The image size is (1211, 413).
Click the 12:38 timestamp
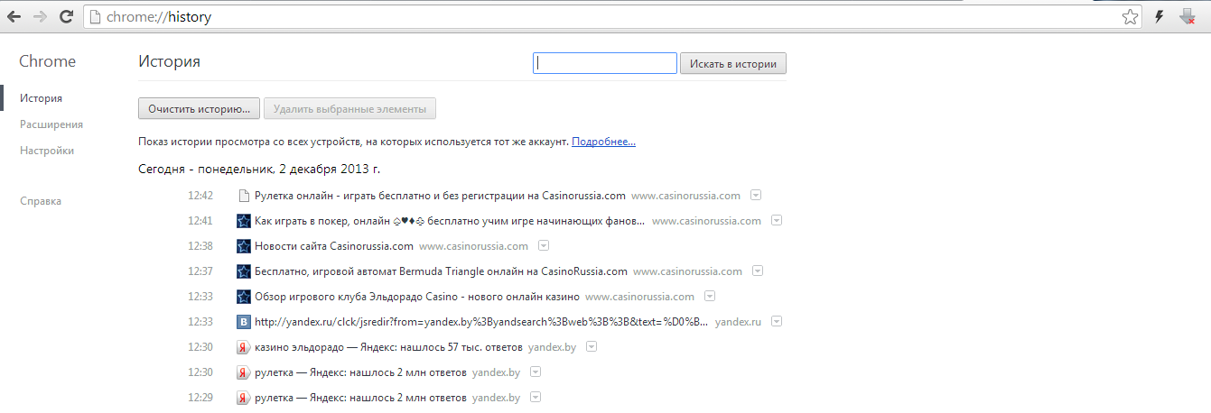(200, 246)
